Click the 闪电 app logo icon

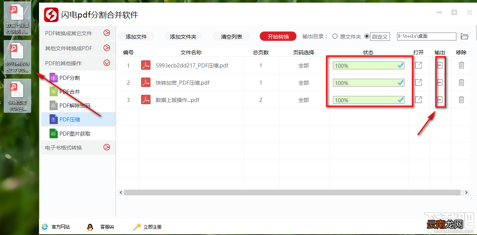click(51, 15)
